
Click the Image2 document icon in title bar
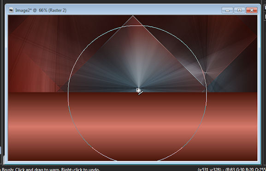pyautogui.click(x=11, y=10)
